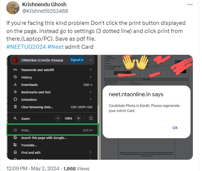
Task: Click the Clear browsing data trash icon
Action: pos(15,107)
